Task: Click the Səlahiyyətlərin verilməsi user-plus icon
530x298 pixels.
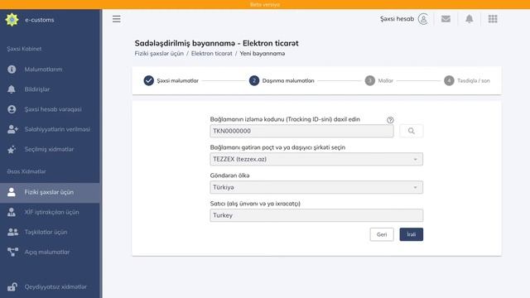Action: 12,129
